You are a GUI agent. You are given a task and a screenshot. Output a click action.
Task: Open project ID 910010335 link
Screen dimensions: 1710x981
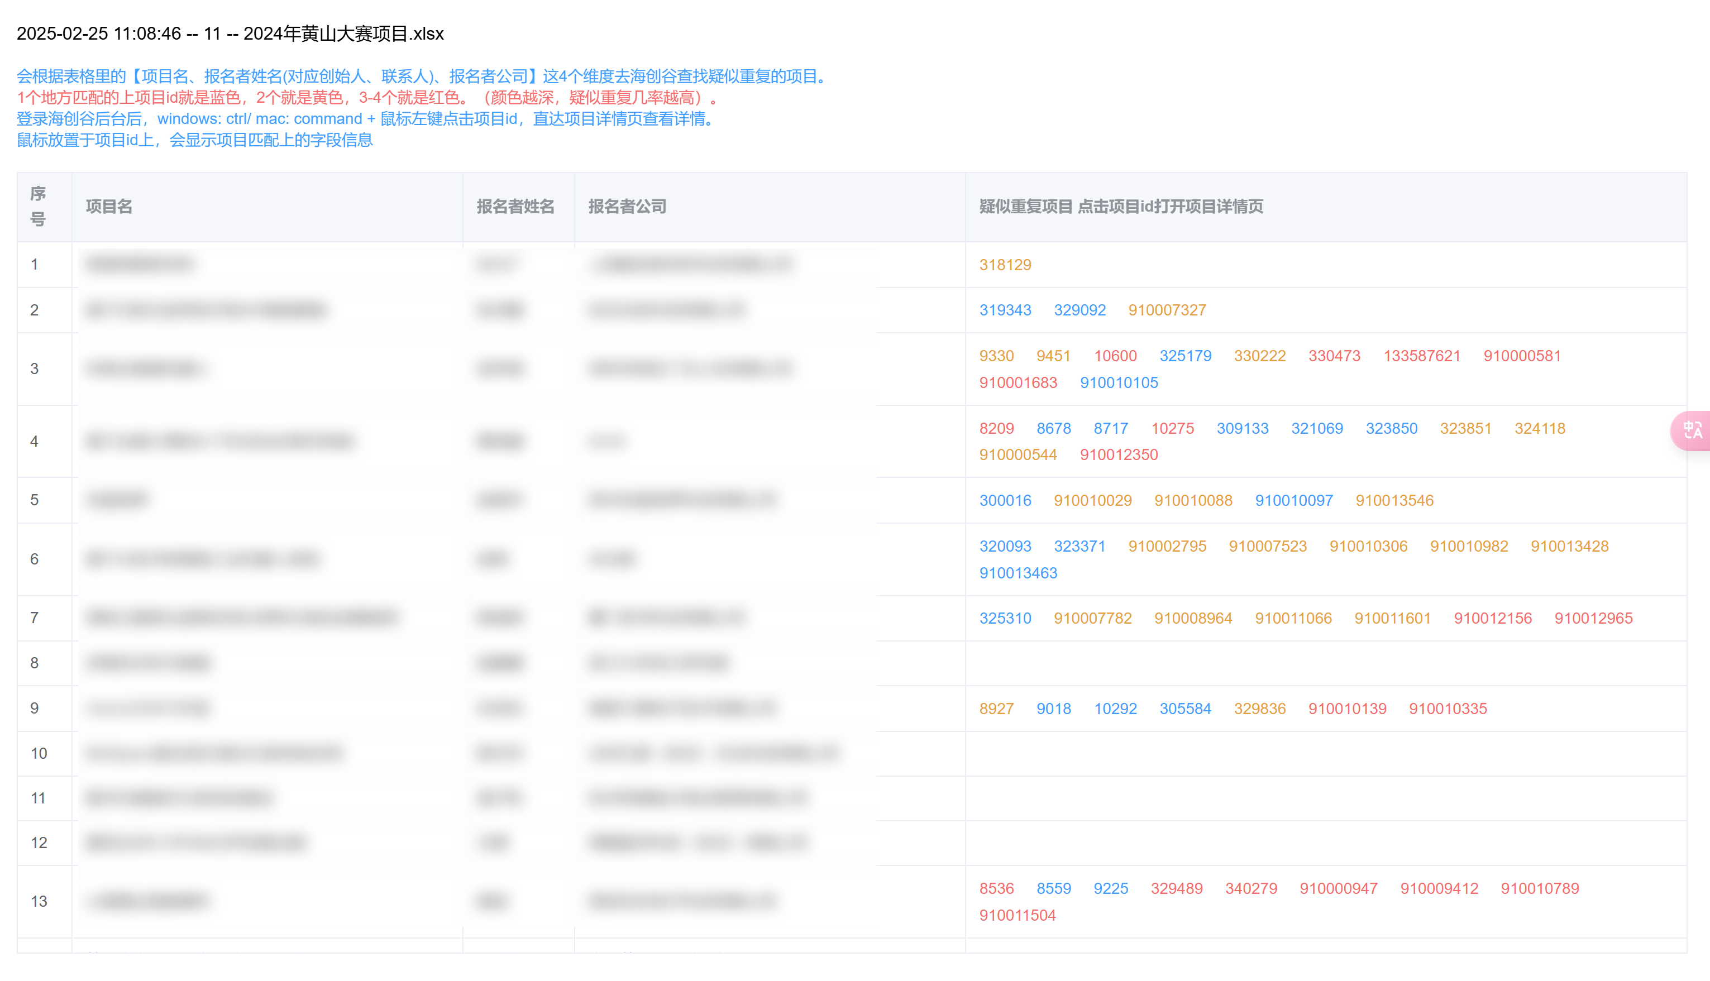(1447, 709)
